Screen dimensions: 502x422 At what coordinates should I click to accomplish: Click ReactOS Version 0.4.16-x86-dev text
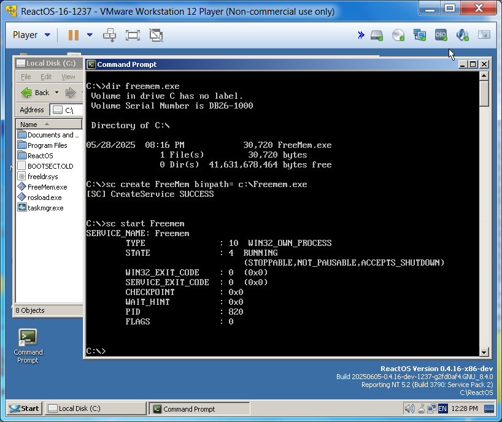point(436,369)
